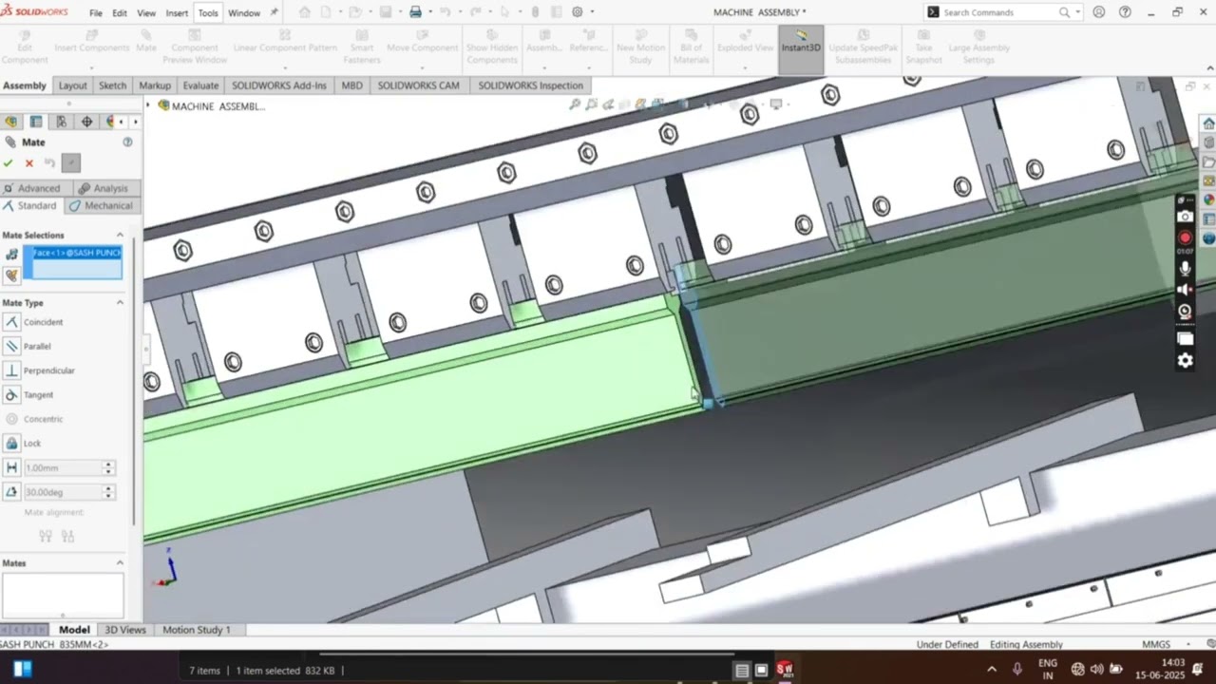Image resolution: width=1216 pixels, height=684 pixels.
Task: Confirm the mate with green checkmark
Action: pos(9,163)
